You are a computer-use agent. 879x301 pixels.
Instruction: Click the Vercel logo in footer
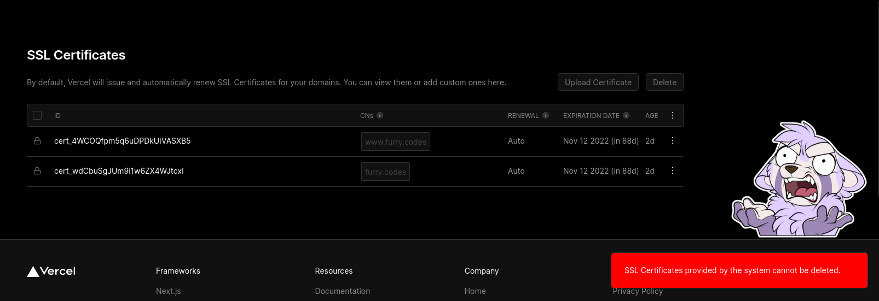coord(51,271)
